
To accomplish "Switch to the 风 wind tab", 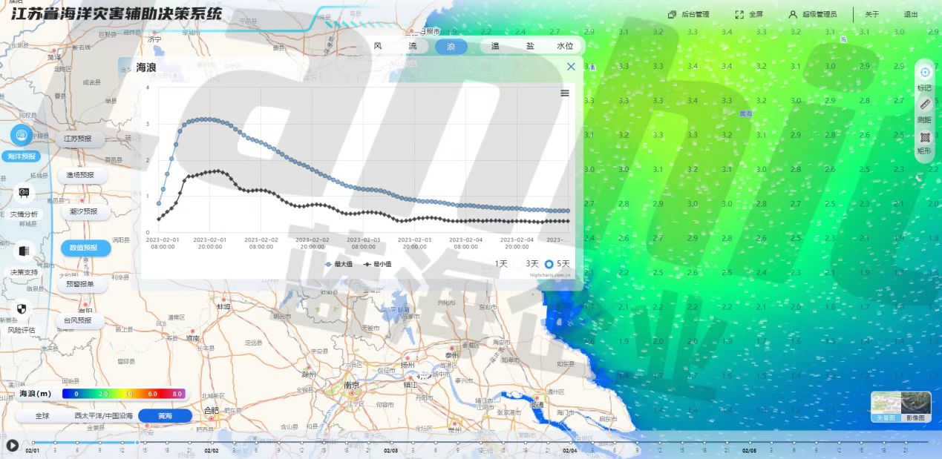I will click(x=378, y=46).
